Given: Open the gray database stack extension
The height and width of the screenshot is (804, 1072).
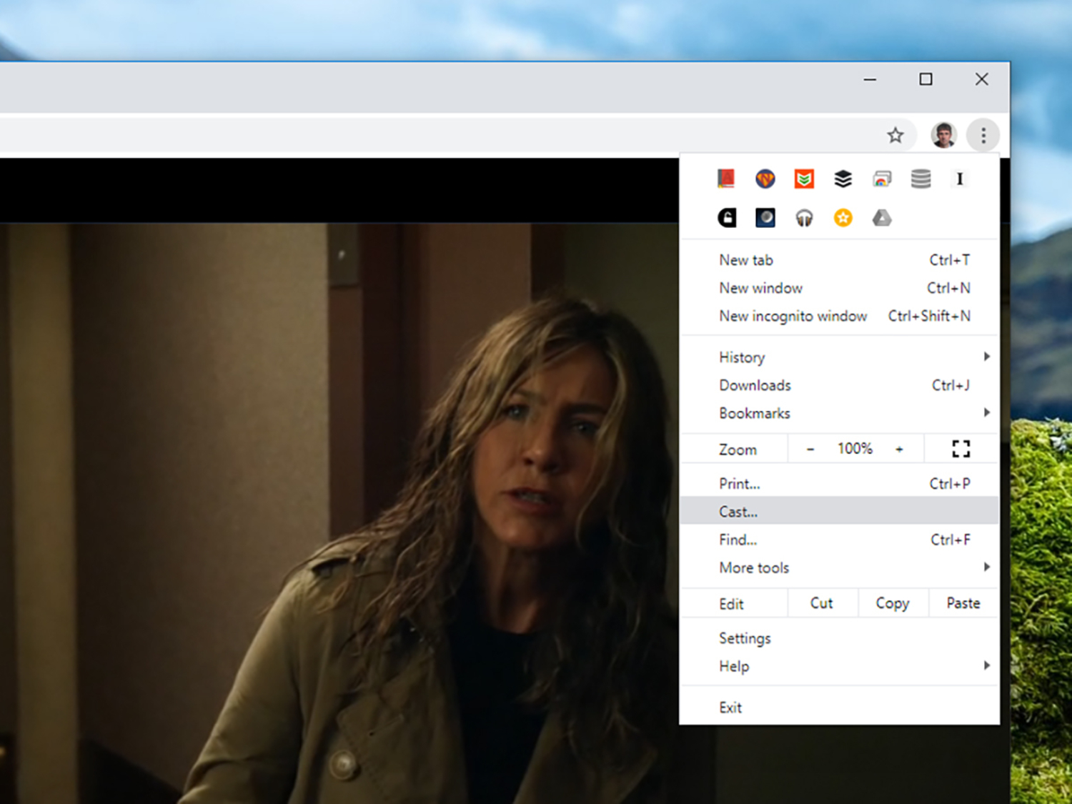Looking at the screenshot, I should pyautogui.click(x=921, y=179).
